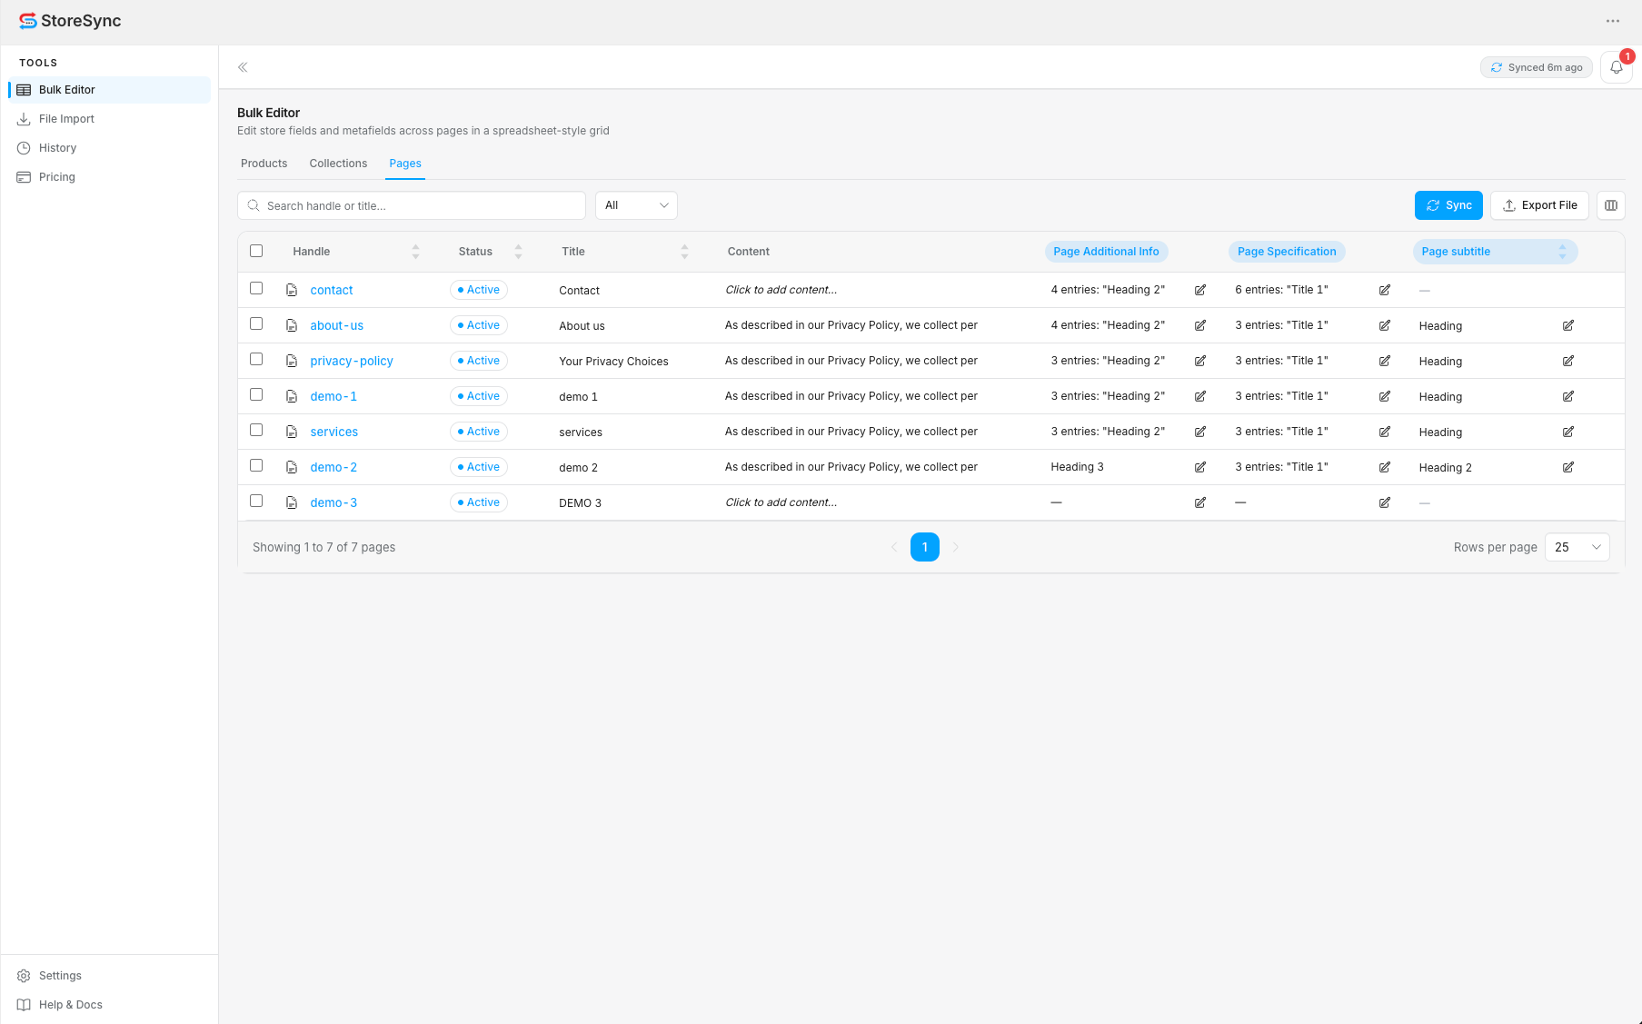Image resolution: width=1642 pixels, height=1024 pixels.
Task: Edit Page Specification for demo-1 row
Action: pyautogui.click(x=1385, y=396)
